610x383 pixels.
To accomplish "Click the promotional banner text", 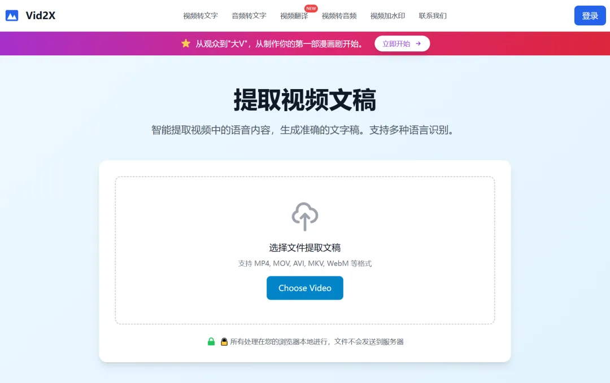I will tap(280, 43).
